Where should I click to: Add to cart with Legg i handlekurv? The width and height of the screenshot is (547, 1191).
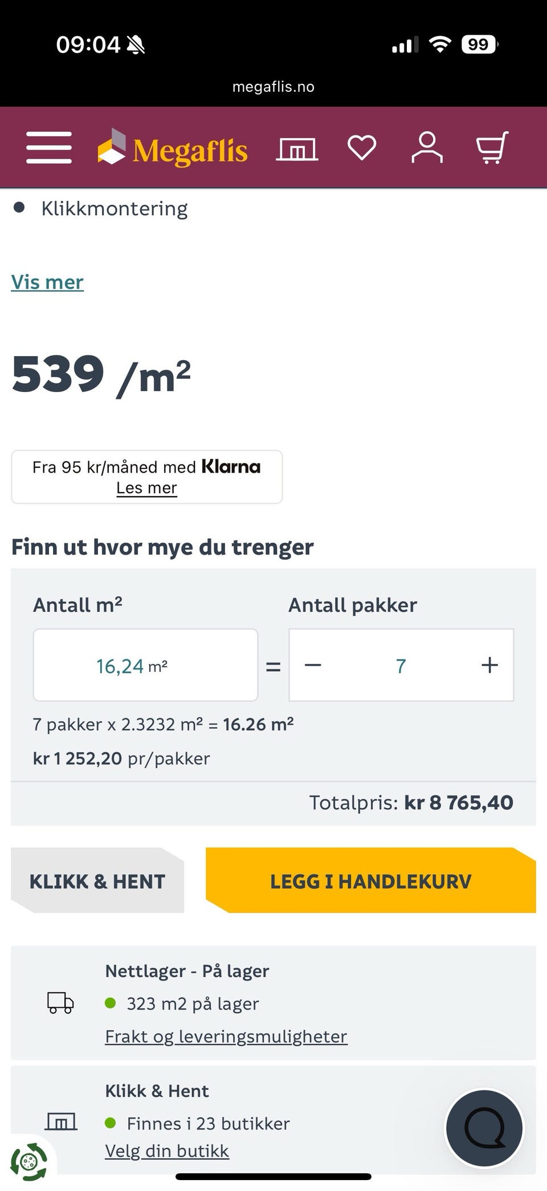coord(370,881)
